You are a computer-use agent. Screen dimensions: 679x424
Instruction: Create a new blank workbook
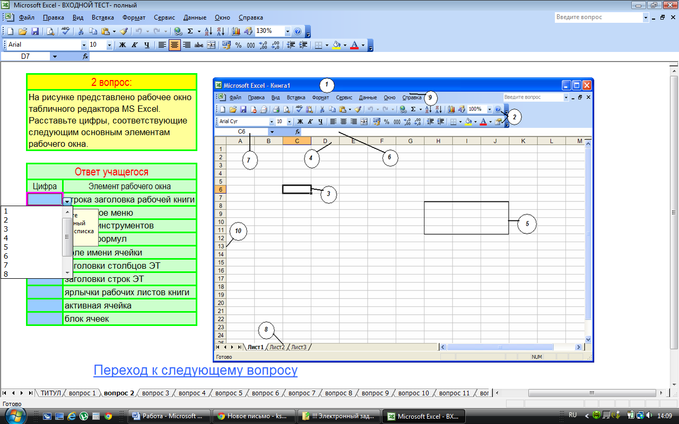point(10,31)
